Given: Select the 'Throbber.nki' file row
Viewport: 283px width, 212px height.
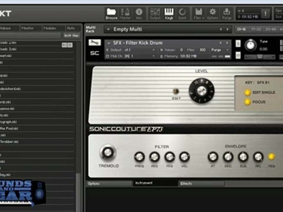Looking at the screenshot, I should 37,142.
